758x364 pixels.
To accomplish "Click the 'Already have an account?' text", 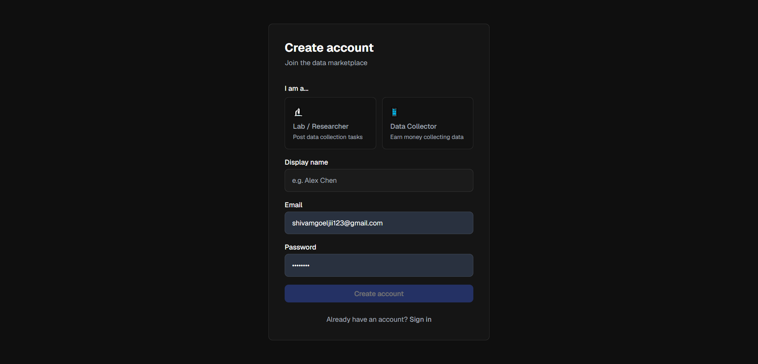I will coord(367,319).
